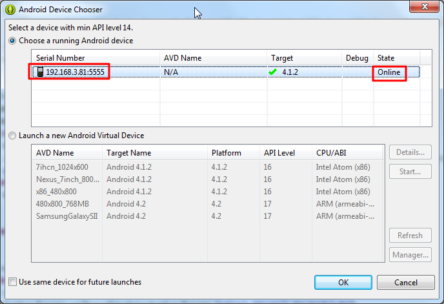The width and height of the screenshot is (444, 304).
Task: Click Intel Atom (x86) for Nexus_7inch_800...
Action: point(343,179)
